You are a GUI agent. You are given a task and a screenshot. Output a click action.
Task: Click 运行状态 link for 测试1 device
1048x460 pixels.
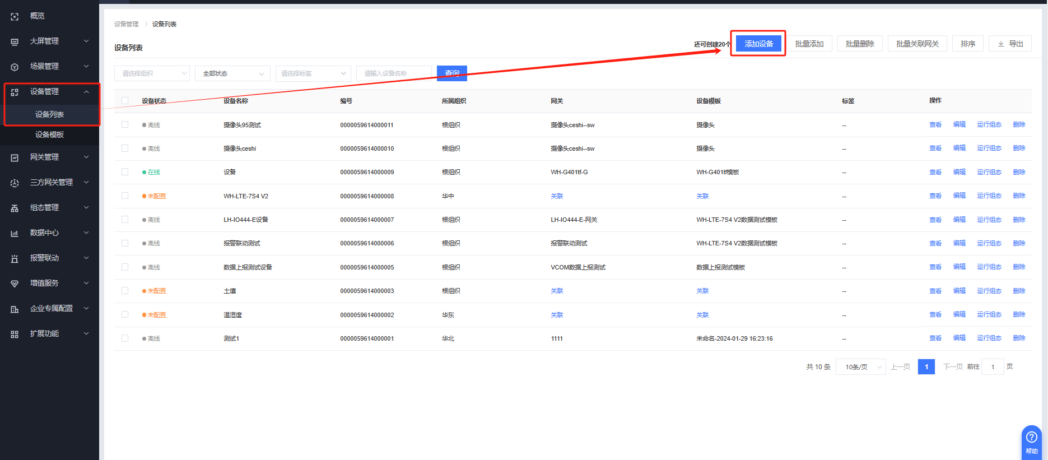[989, 338]
